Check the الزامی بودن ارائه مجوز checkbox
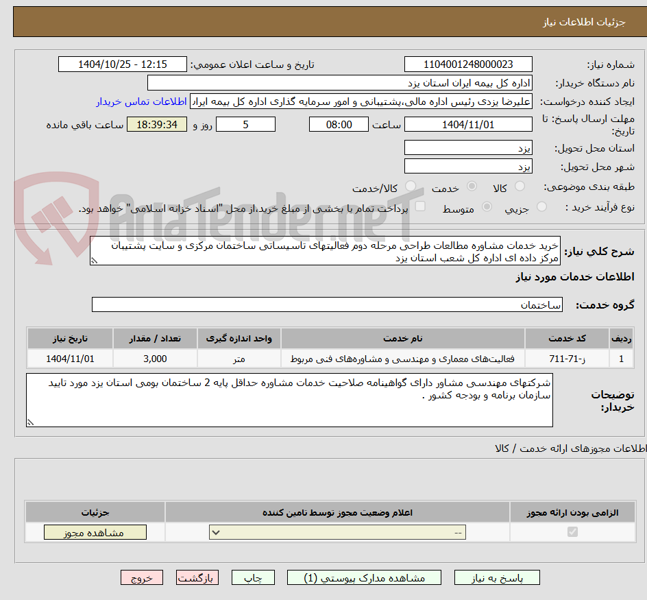This screenshot has height=600, width=647. pos(572,531)
